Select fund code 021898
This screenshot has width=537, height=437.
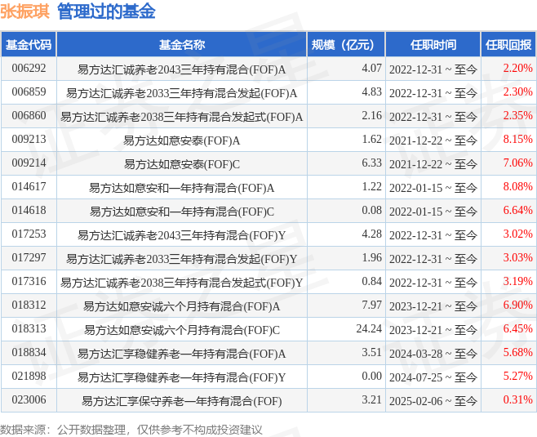tap(29, 376)
